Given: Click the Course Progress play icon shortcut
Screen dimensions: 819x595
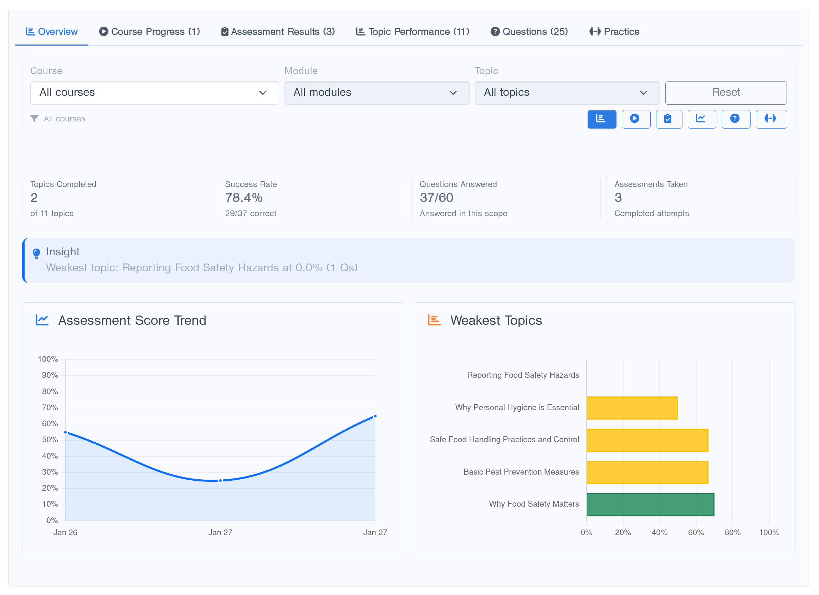Looking at the screenshot, I should click(636, 119).
